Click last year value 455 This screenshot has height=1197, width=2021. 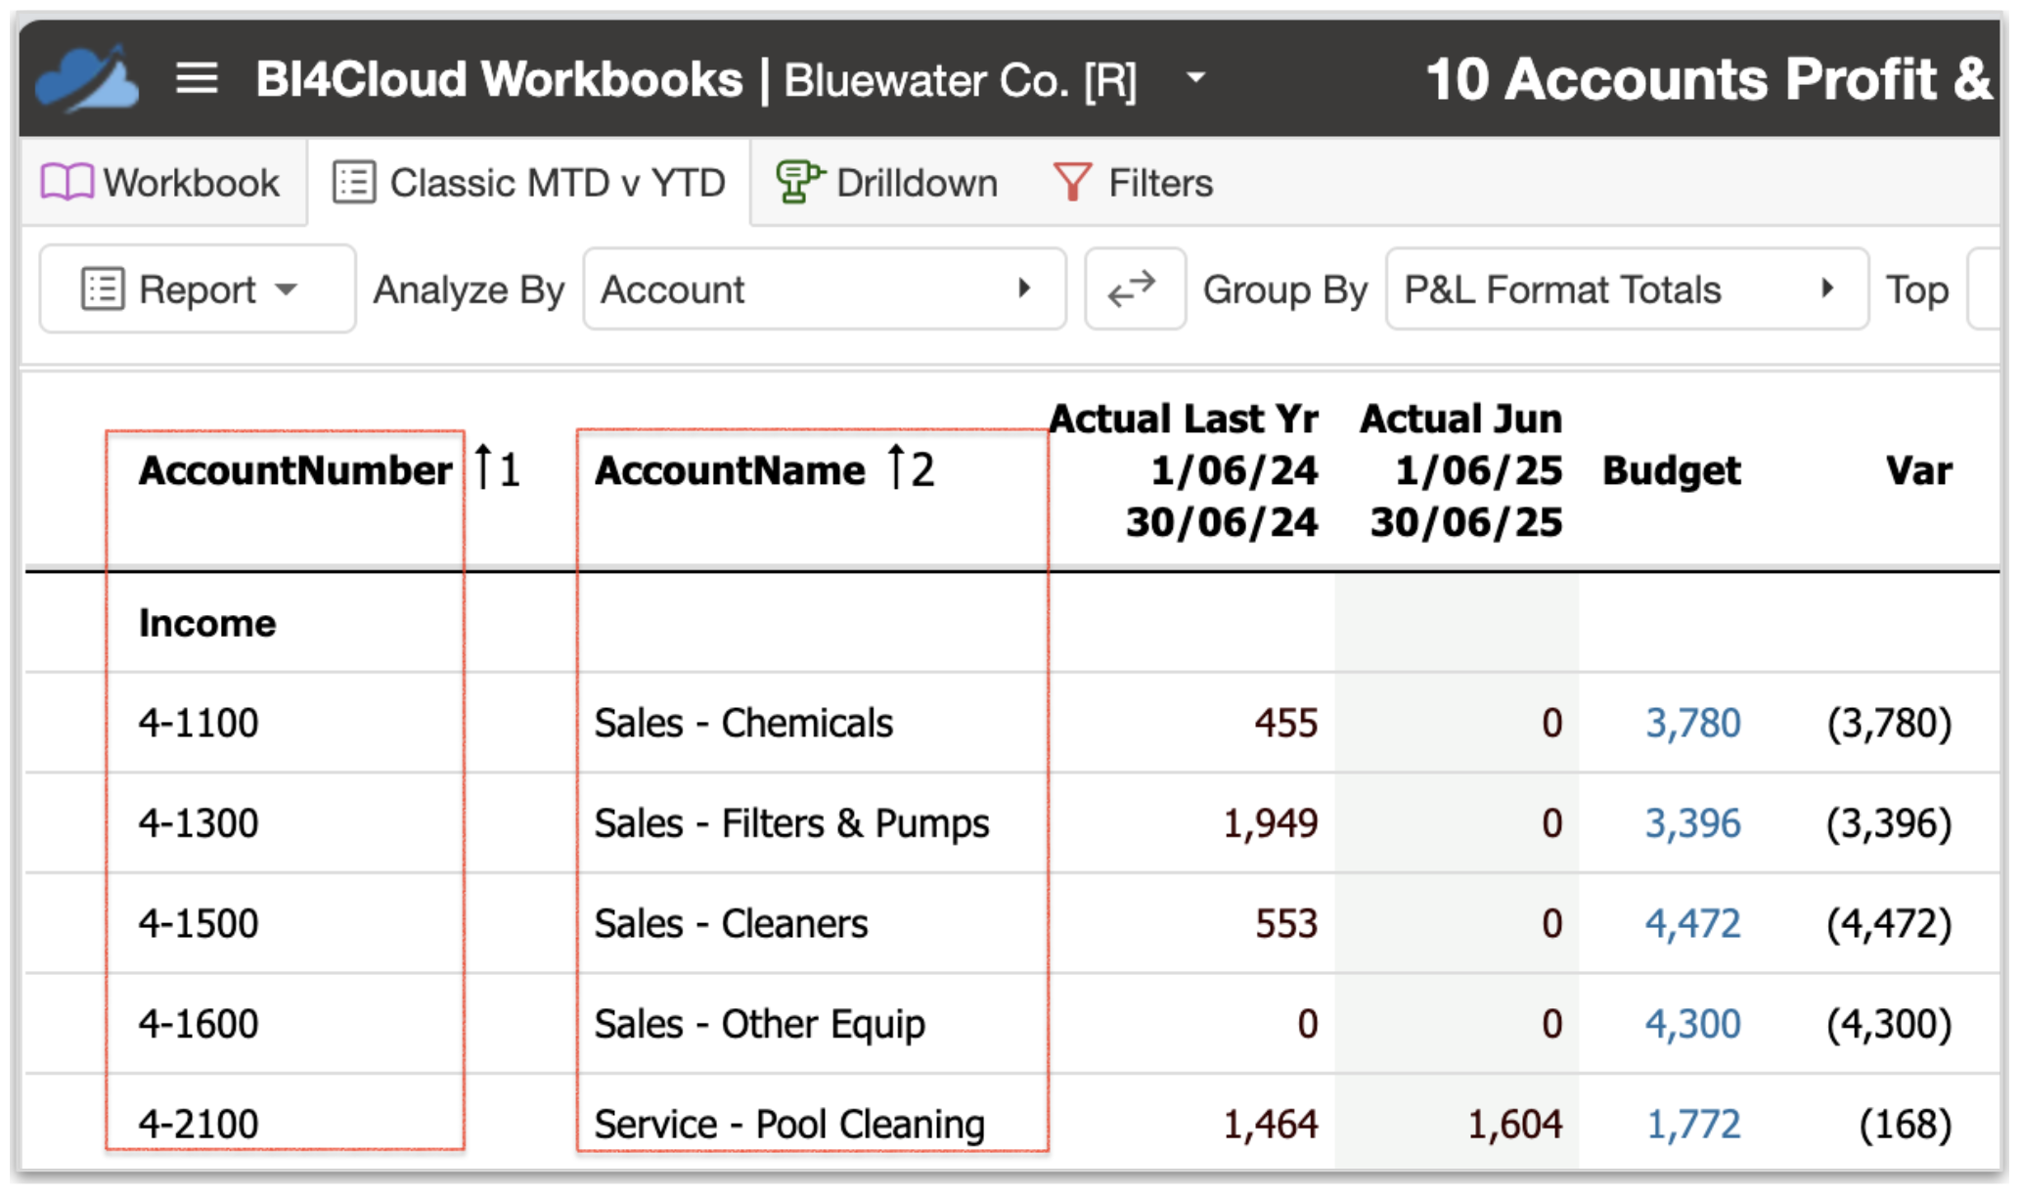point(1286,724)
